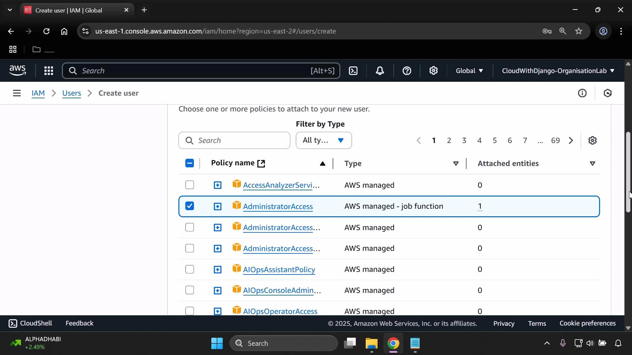This screenshot has height=355, width=632.
Task: Expand the CloudWithDjango-OrganisationLab account menu
Action: click(x=558, y=71)
